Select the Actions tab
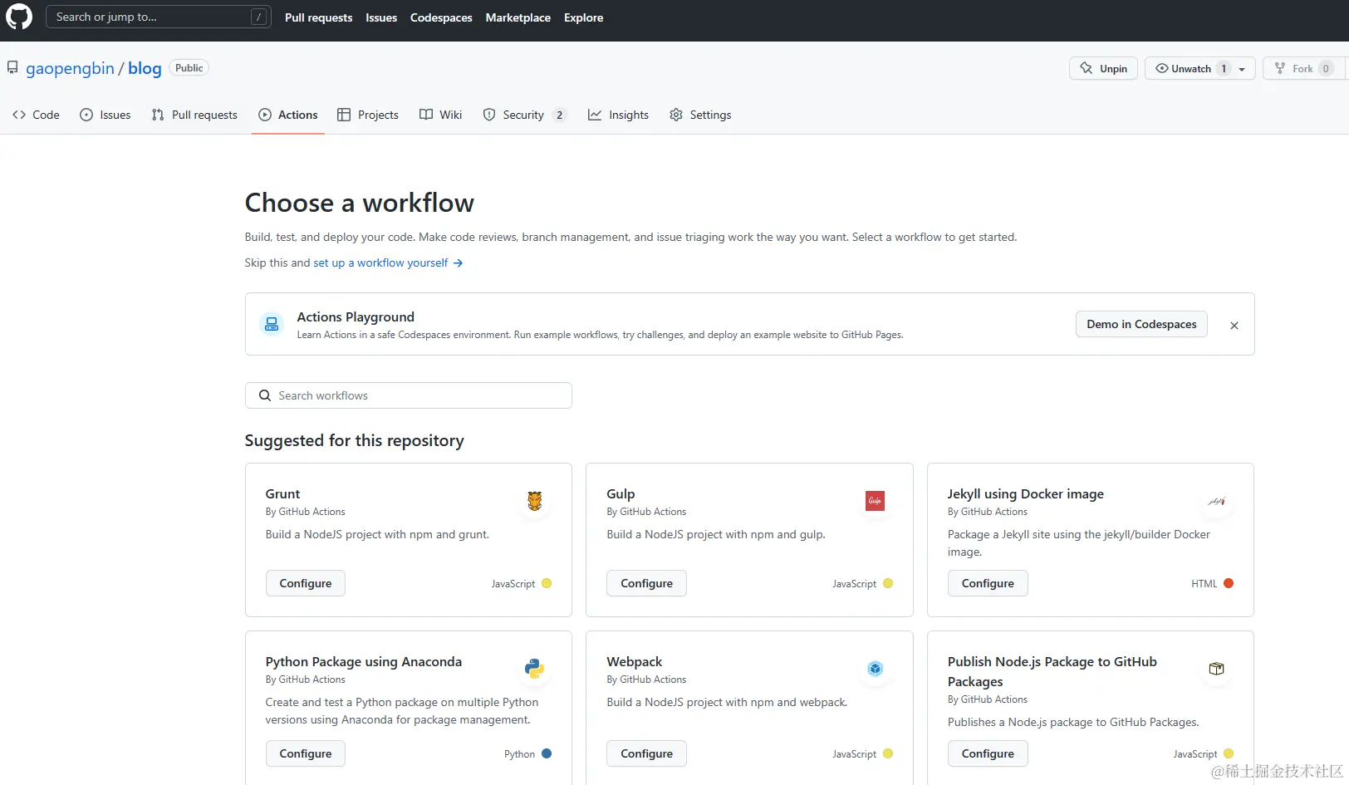The image size is (1349, 785). click(288, 115)
